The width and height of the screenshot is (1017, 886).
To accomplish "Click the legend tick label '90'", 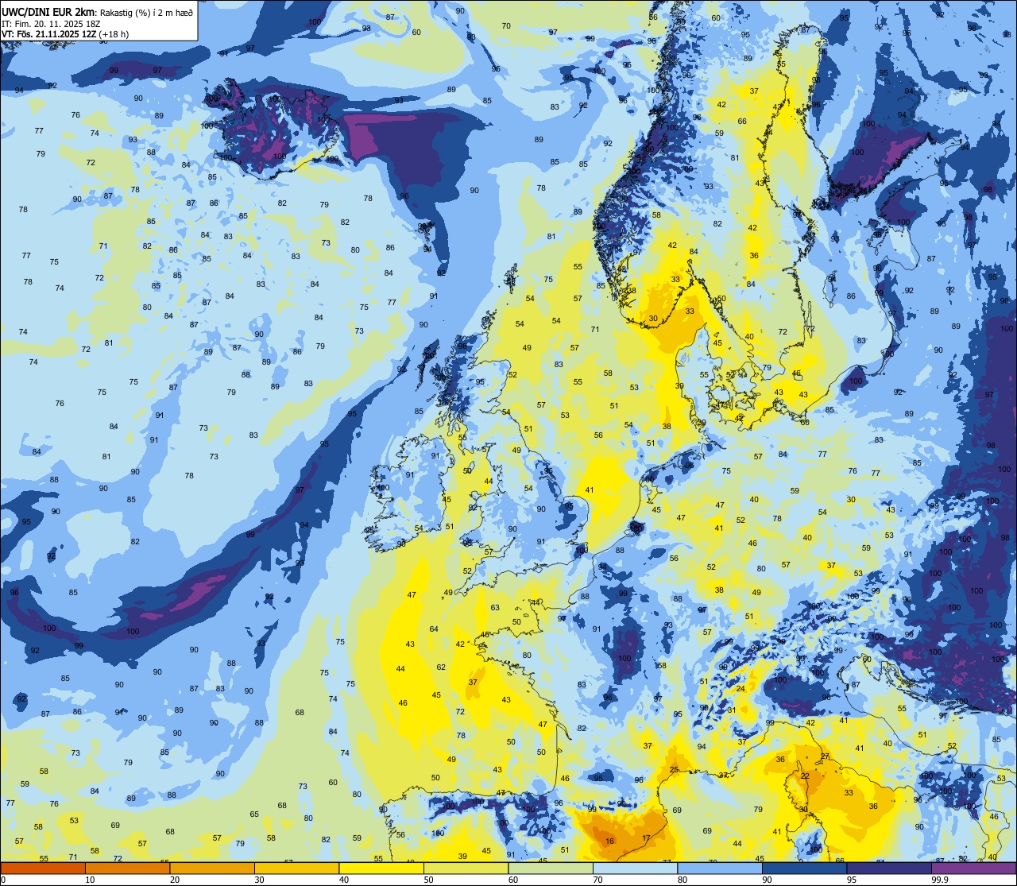I will click(767, 880).
